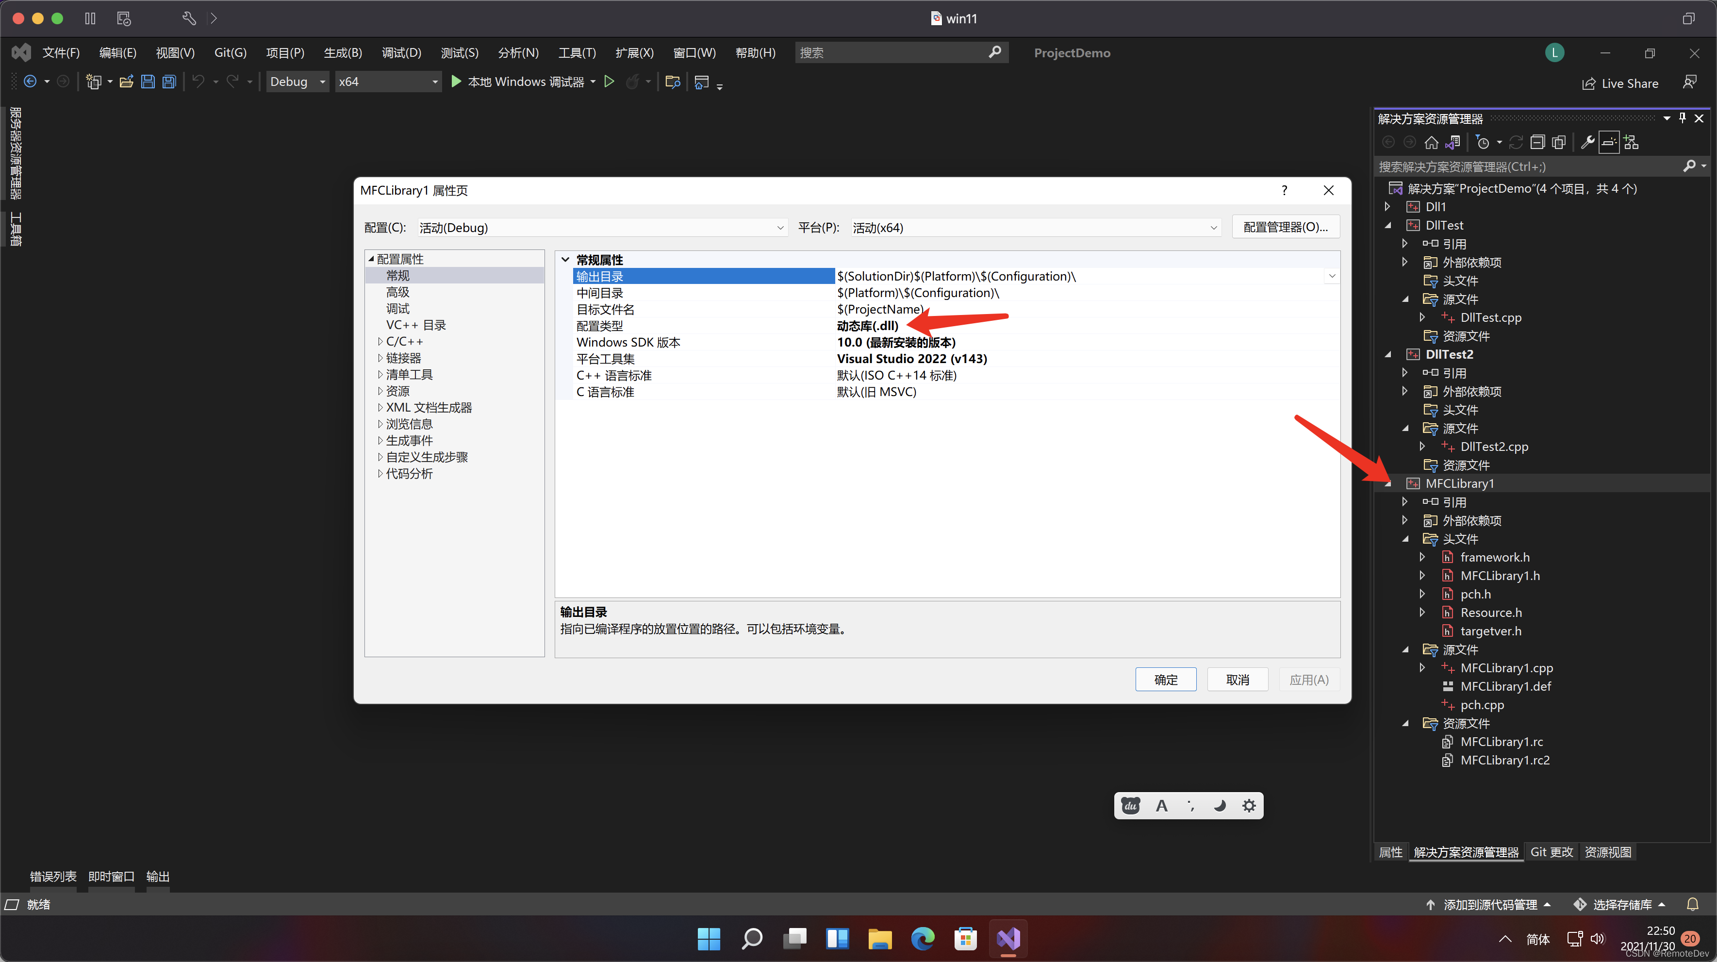Viewport: 1717px width, 962px height.
Task: Start the local Windows debugger
Action: tap(518, 82)
